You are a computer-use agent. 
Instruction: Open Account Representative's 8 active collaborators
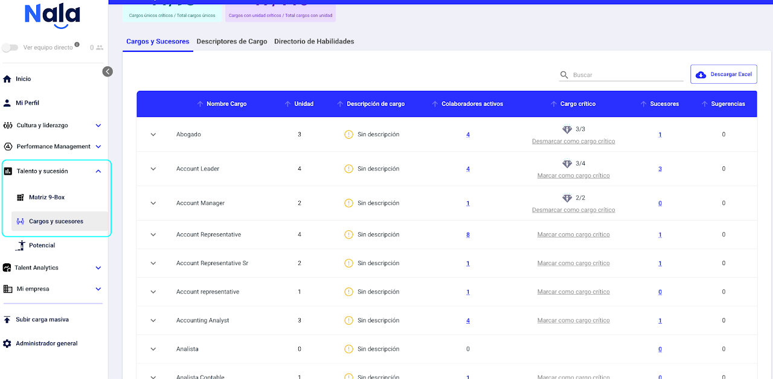click(x=468, y=235)
